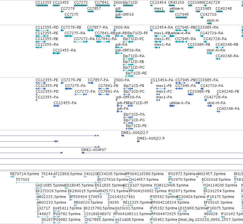This screenshot has width=243, height=224.
Task: Select the CG43248-RA transcript label
Action: pyautogui.click(x=227, y=56)
